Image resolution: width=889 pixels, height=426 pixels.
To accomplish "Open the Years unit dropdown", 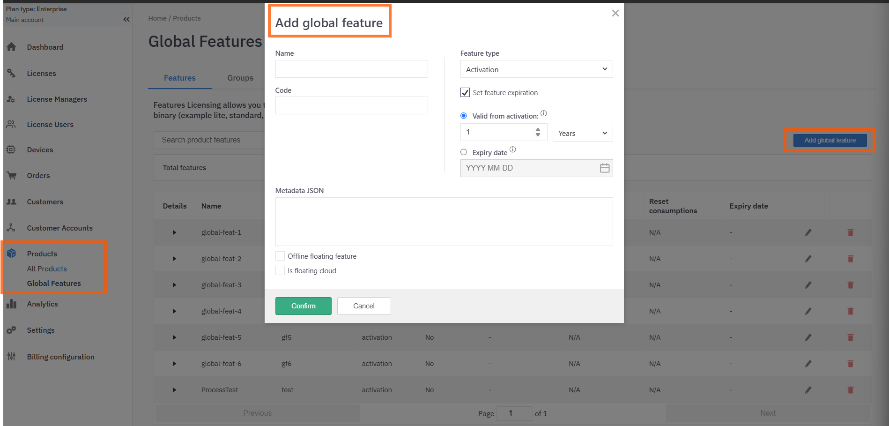I will (582, 133).
